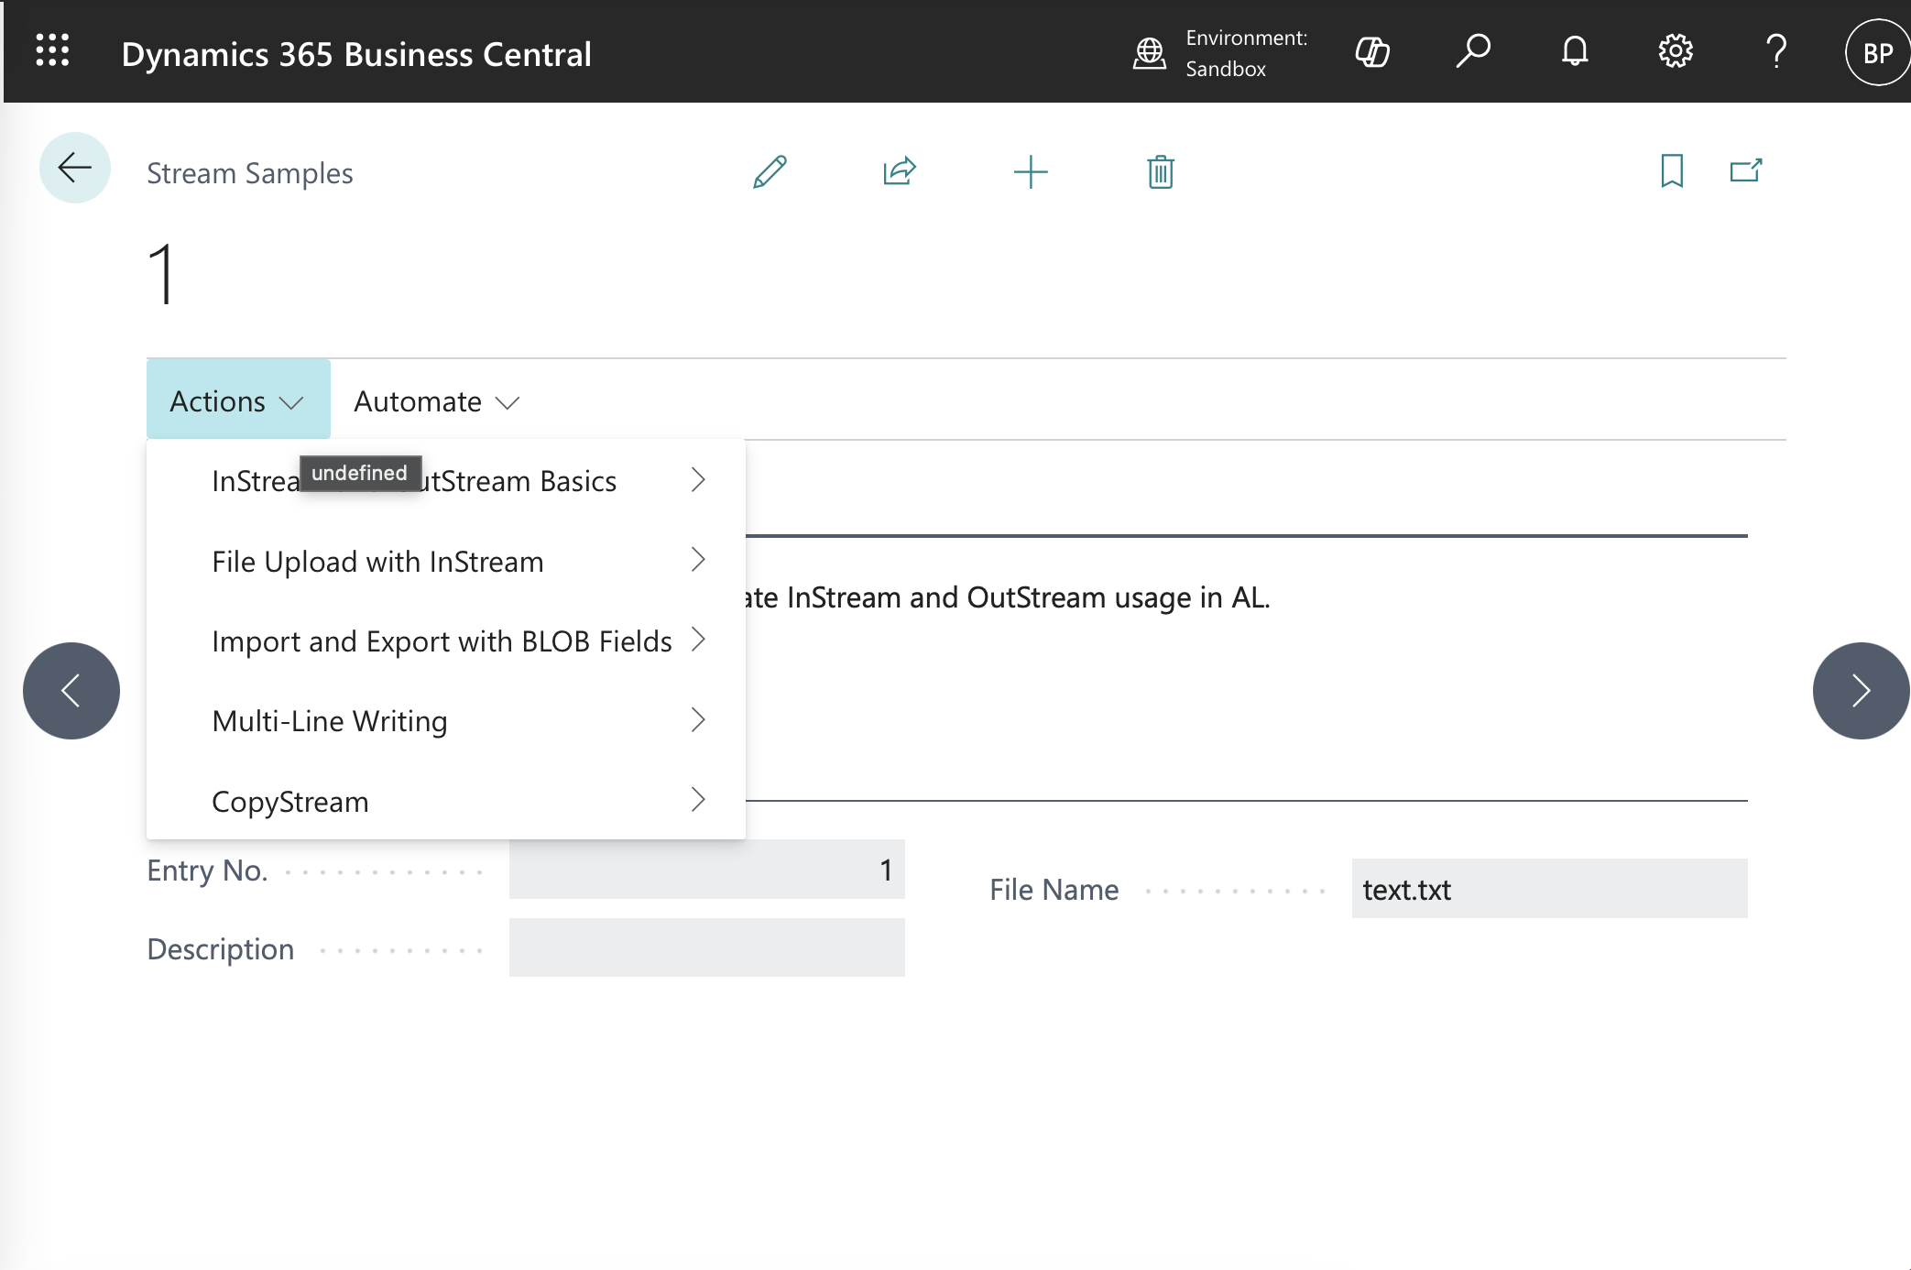The height and width of the screenshot is (1270, 1911).
Task: Expand the Automate dropdown
Action: pos(436,401)
